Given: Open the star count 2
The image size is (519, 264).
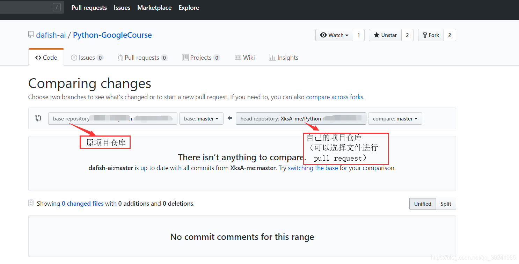Looking at the screenshot, I should click(x=407, y=35).
